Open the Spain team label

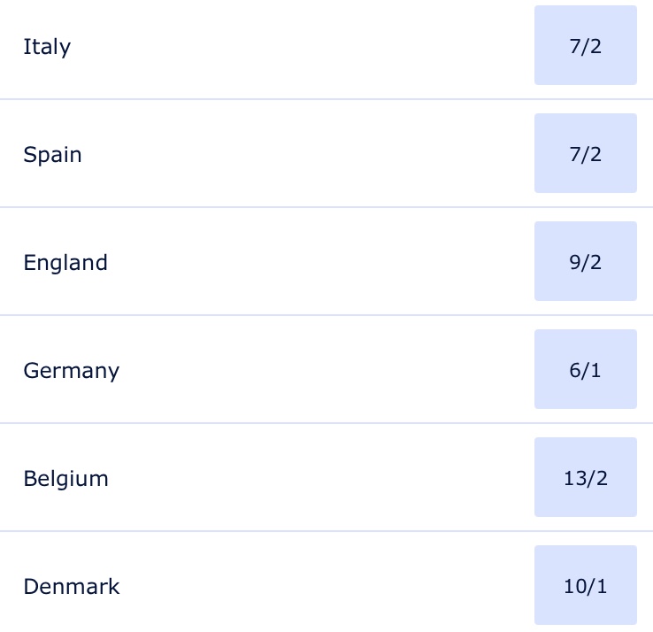pyautogui.click(x=52, y=154)
